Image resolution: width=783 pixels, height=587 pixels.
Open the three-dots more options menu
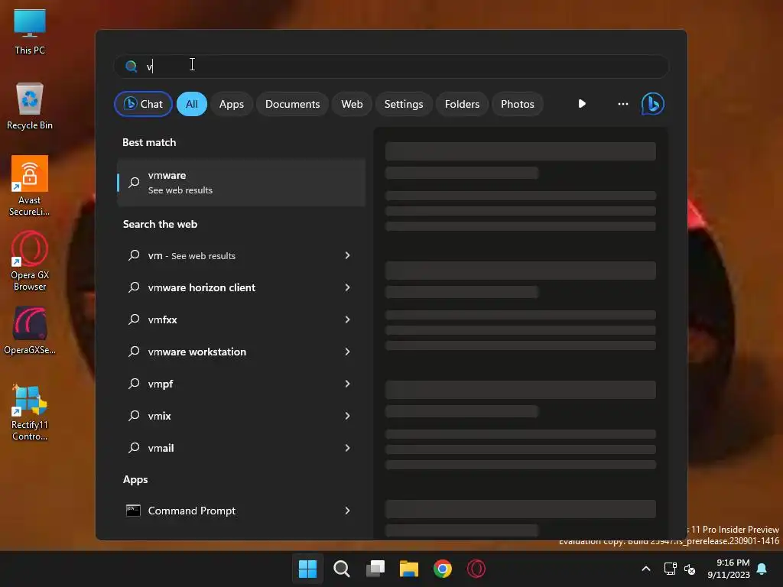click(x=622, y=104)
